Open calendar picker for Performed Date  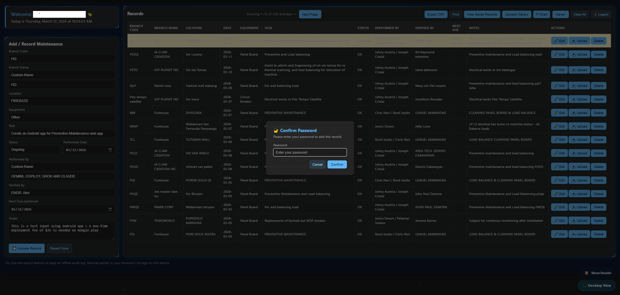pyautogui.click(x=110, y=150)
